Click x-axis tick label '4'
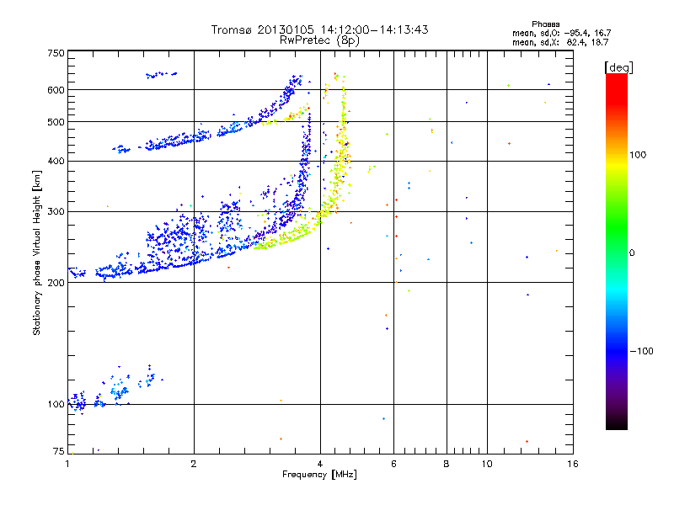The width and height of the screenshot is (674, 505). point(320,464)
